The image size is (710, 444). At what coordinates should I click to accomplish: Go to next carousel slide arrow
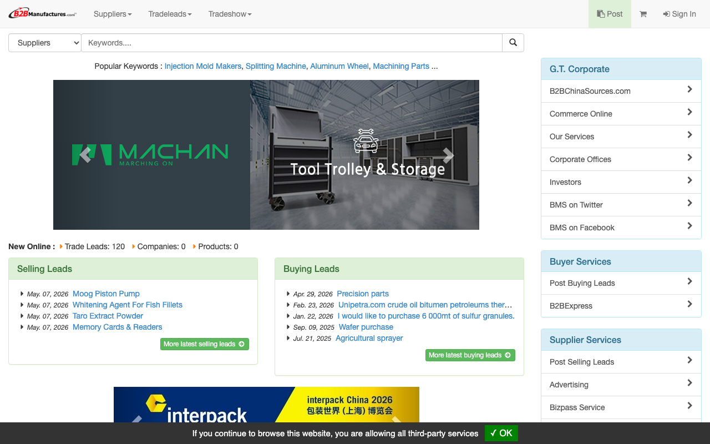coord(448,155)
